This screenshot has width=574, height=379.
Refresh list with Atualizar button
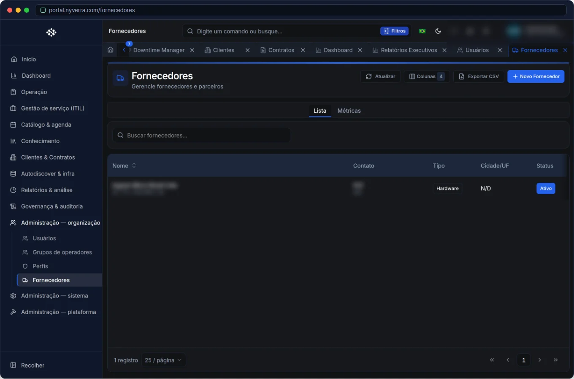point(380,76)
